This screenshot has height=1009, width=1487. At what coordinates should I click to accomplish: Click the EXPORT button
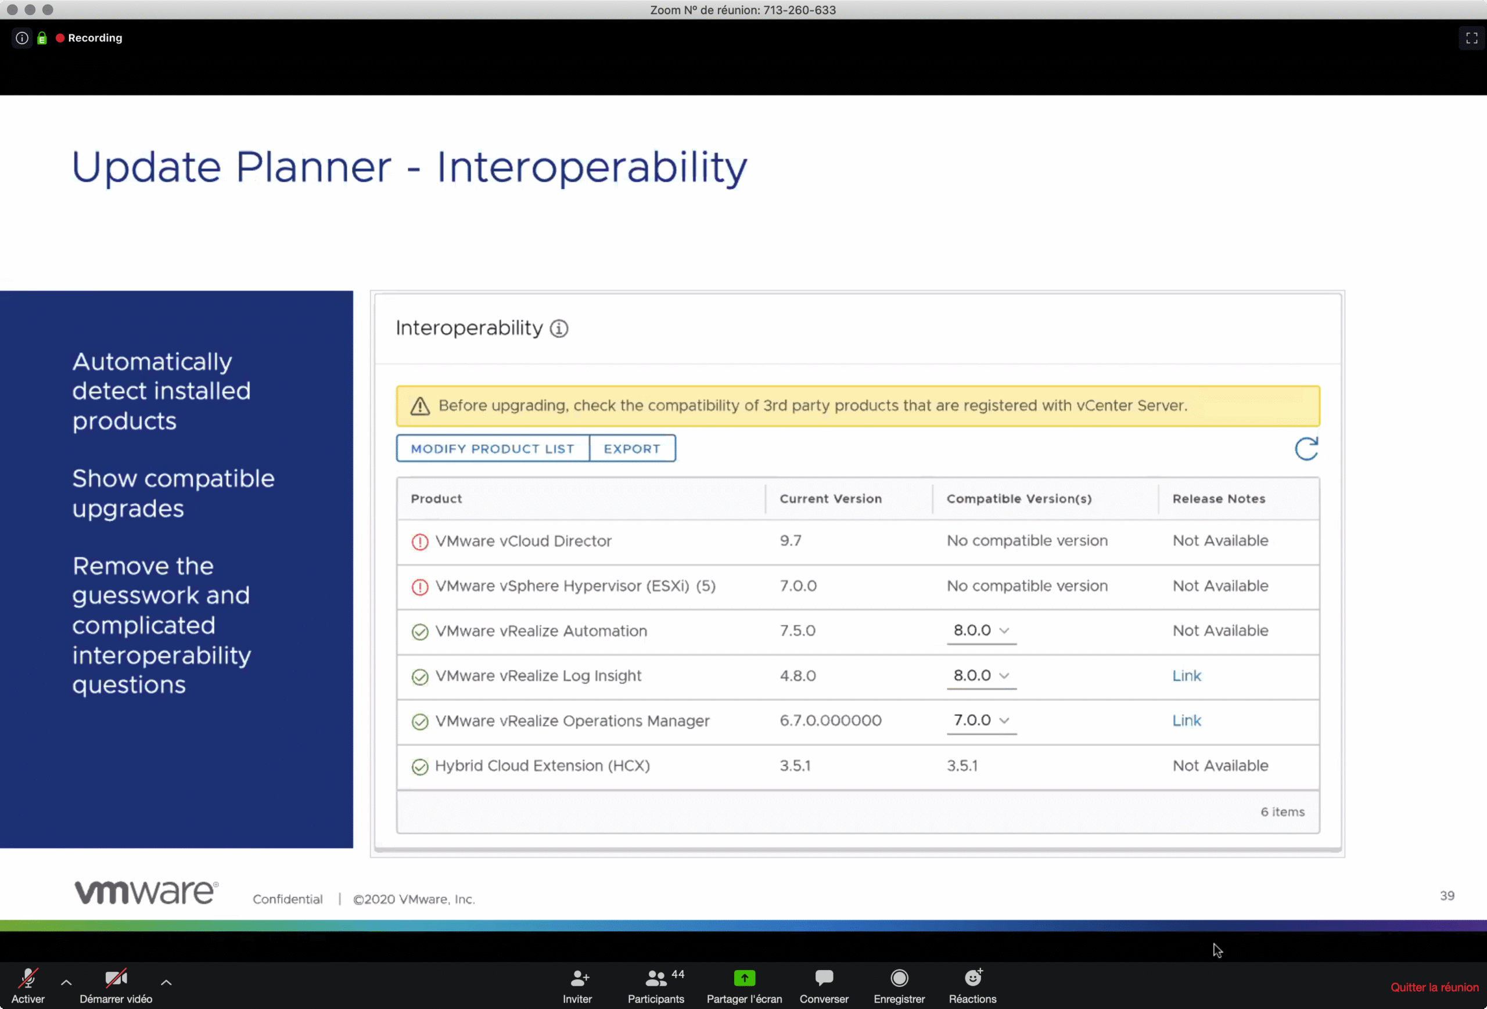(632, 448)
